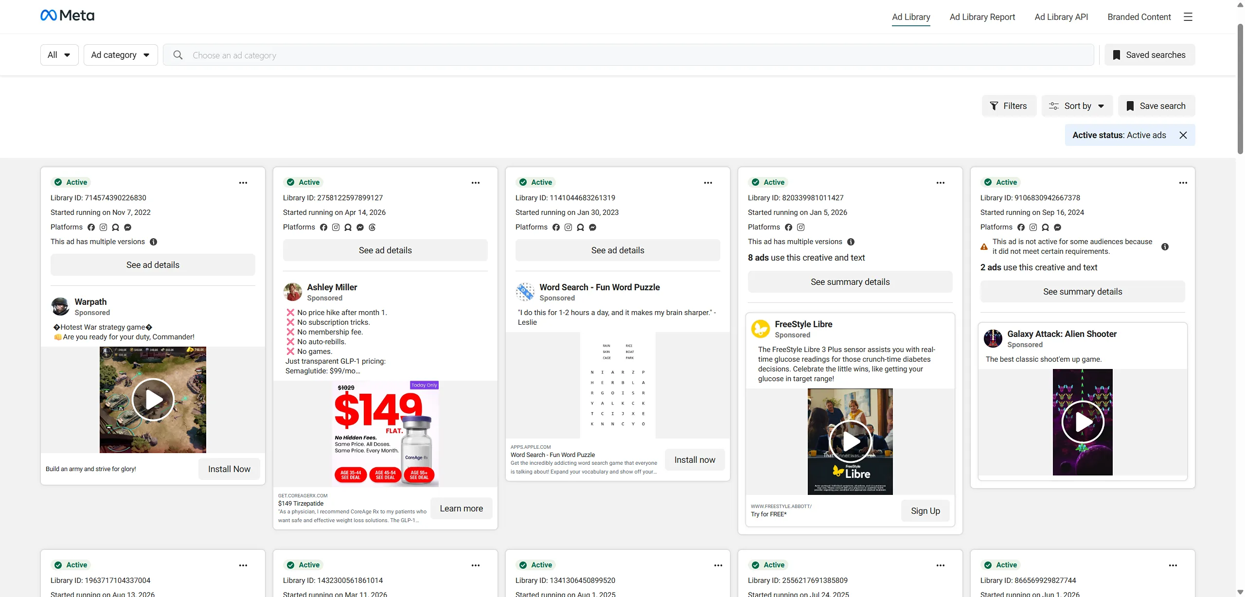Click Instagram platform icon on Warpath ad
The height and width of the screenshot is (597, 1245).
click(104, 228)
